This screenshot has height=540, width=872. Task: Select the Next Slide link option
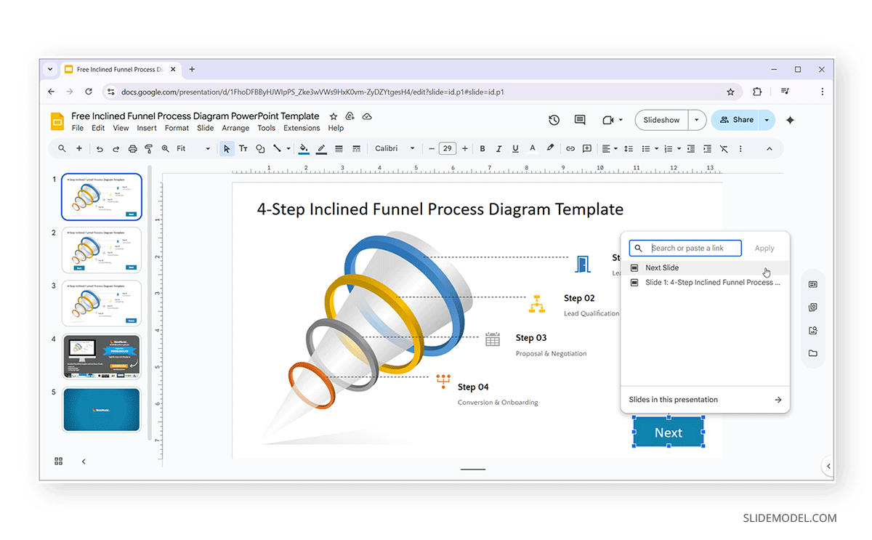[705, 267]
